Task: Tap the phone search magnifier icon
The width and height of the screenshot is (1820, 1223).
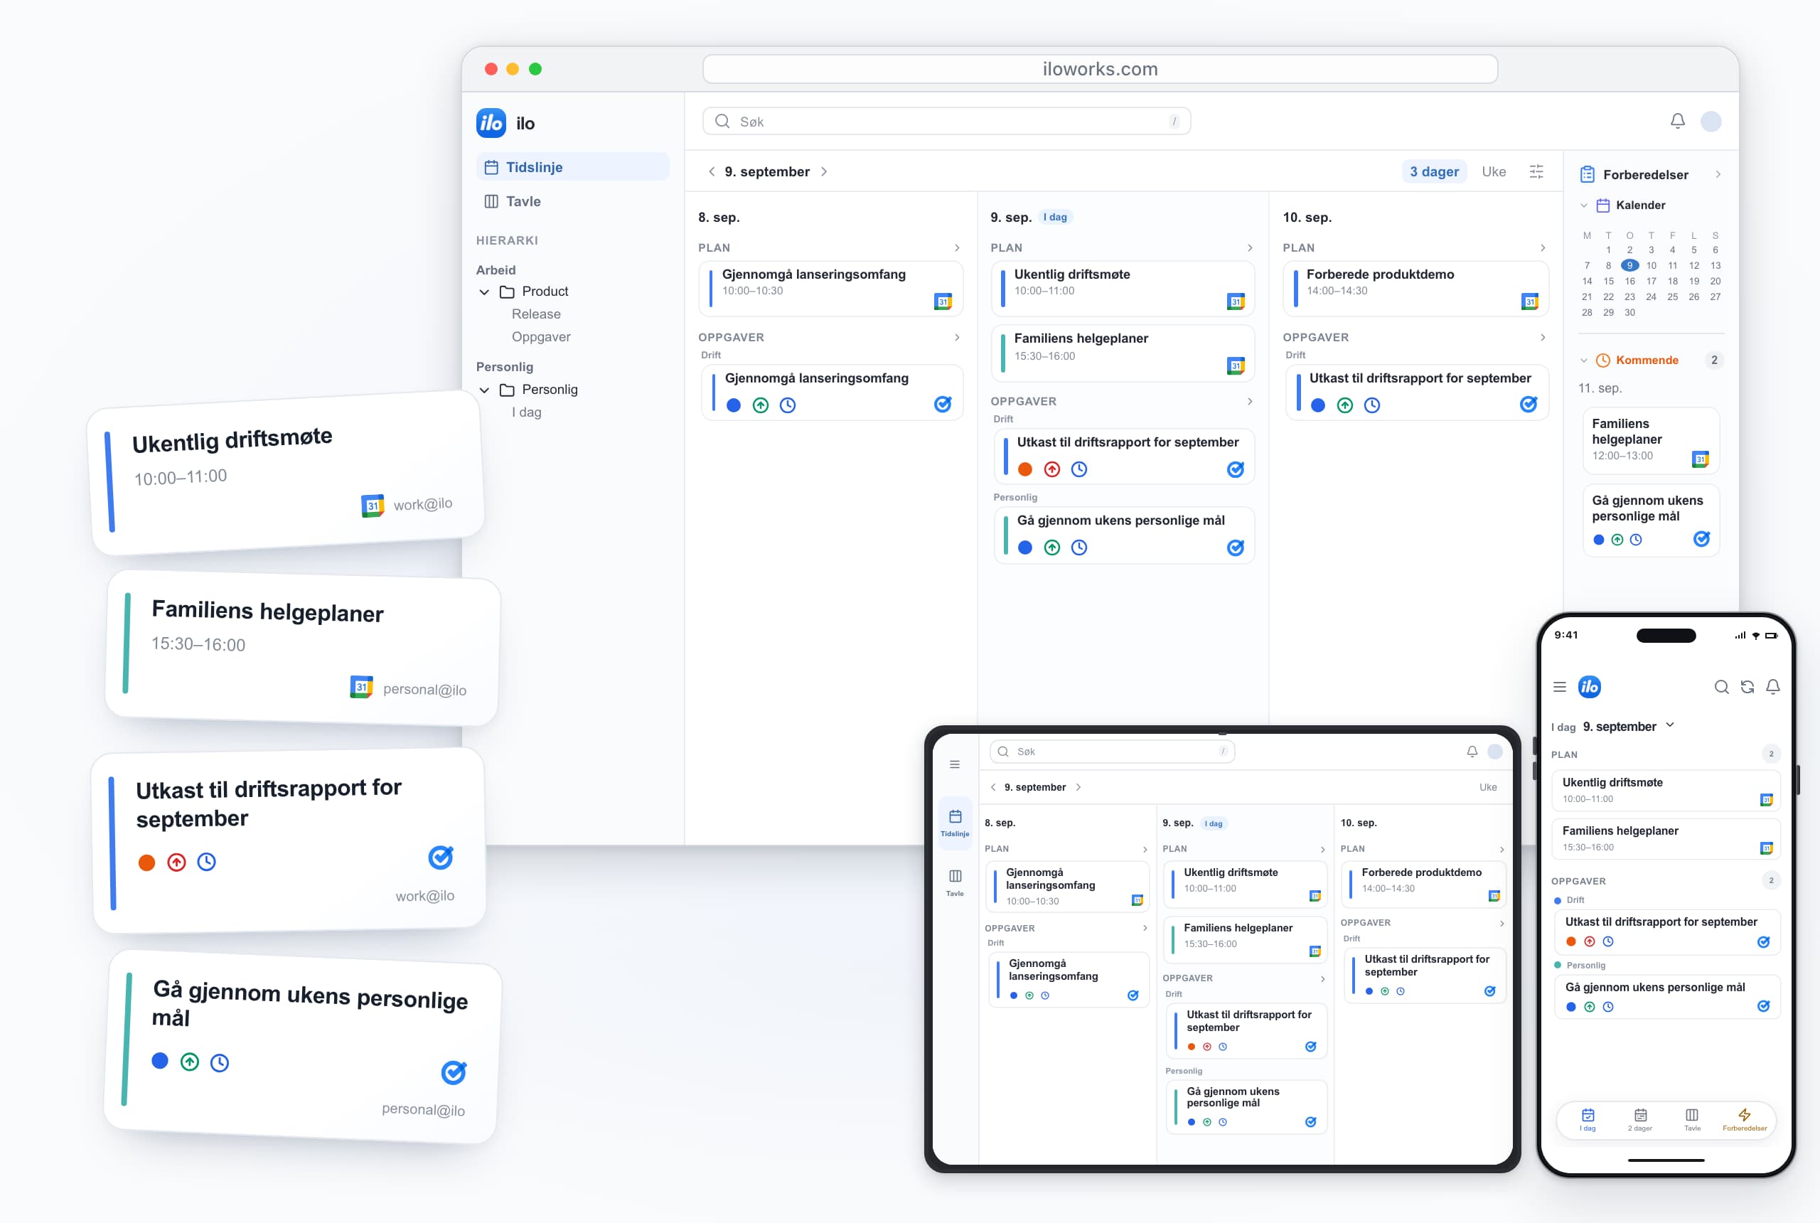Action: (1722, 686)
